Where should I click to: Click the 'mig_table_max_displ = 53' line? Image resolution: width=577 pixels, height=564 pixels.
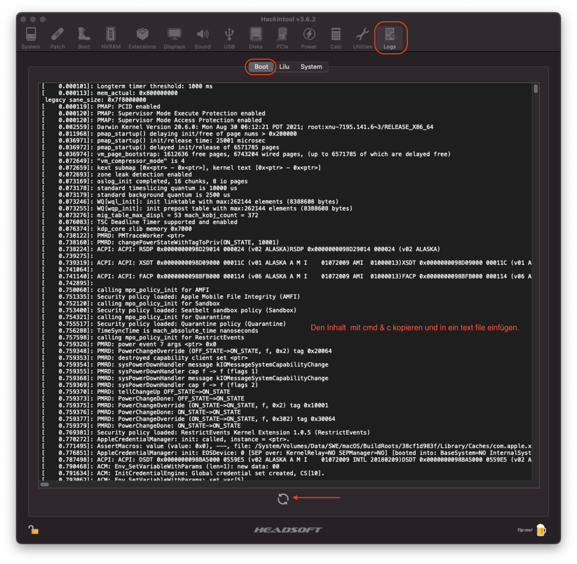tap(150, 215)
